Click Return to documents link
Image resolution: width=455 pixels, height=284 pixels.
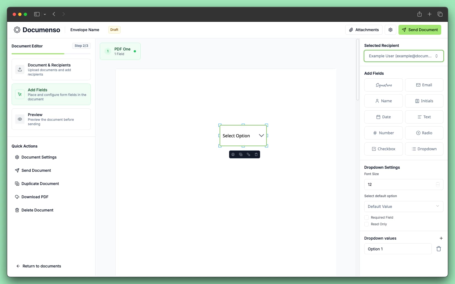(x=39, y=266)
